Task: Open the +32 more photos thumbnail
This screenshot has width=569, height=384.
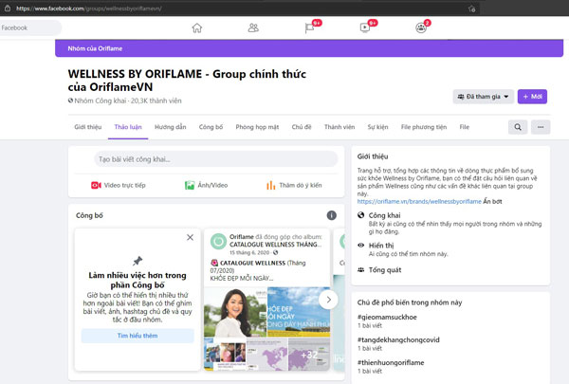Action: pos(309,355)
